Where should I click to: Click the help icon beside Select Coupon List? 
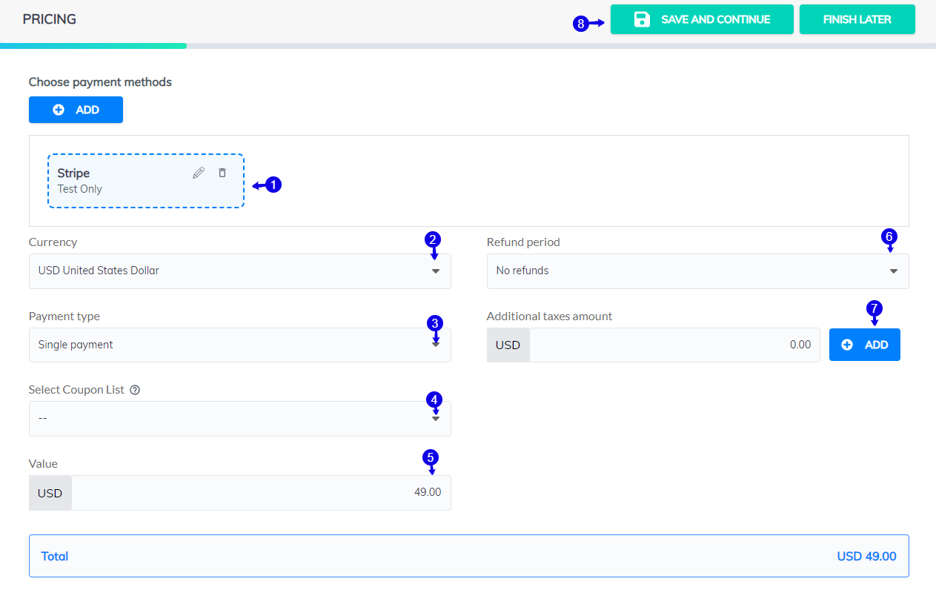pos(134,389)
